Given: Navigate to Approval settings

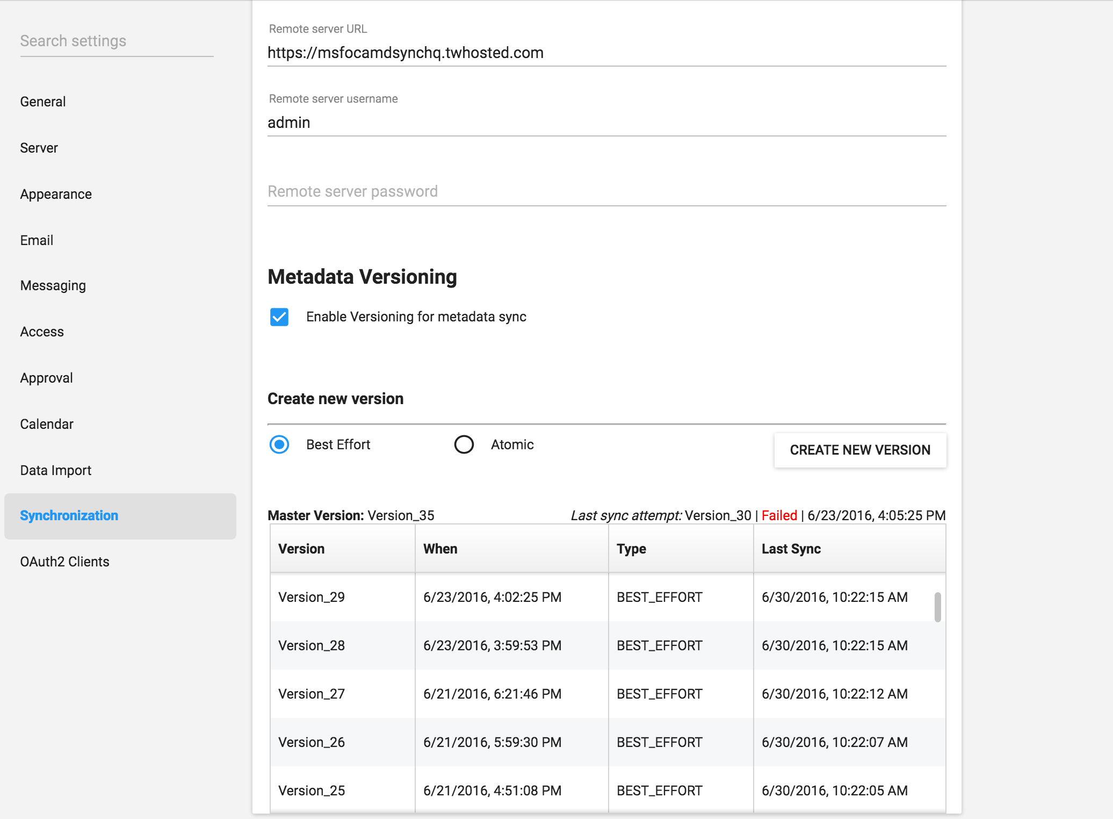Looking at the screenshot, I should [46, 378].
